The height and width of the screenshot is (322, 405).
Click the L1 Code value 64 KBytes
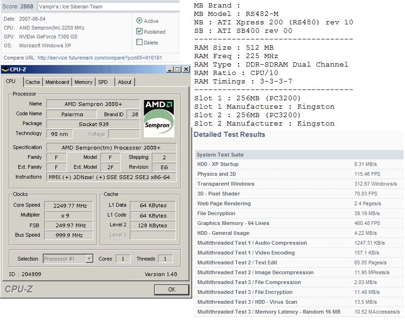pyautogui.click(x=153, y=215)
